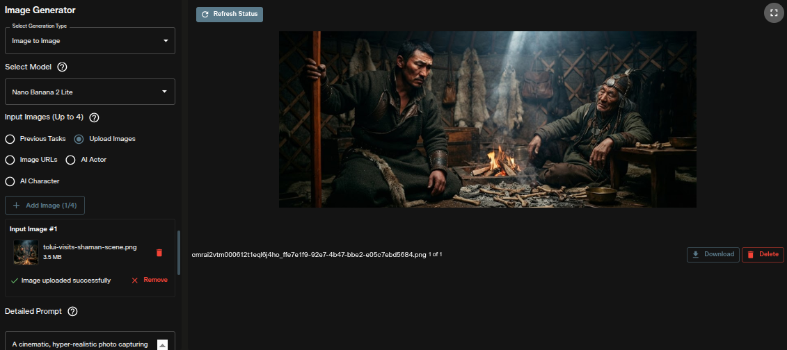This screenshot has width=787, height=350.
Task: Click Remove link for uploaded image
Action: click(x=150, y=280)
